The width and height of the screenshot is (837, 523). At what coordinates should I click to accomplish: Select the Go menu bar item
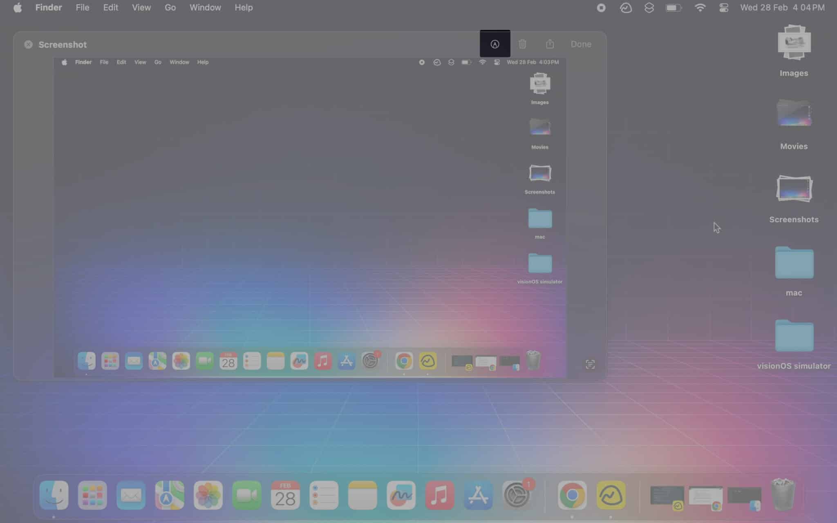(x=170, y=7)
